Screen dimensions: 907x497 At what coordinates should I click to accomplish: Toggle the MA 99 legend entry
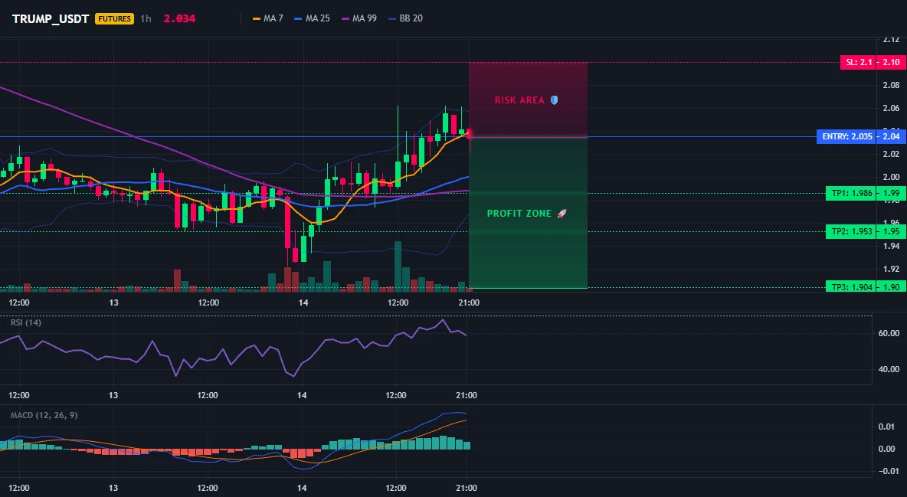359,18
